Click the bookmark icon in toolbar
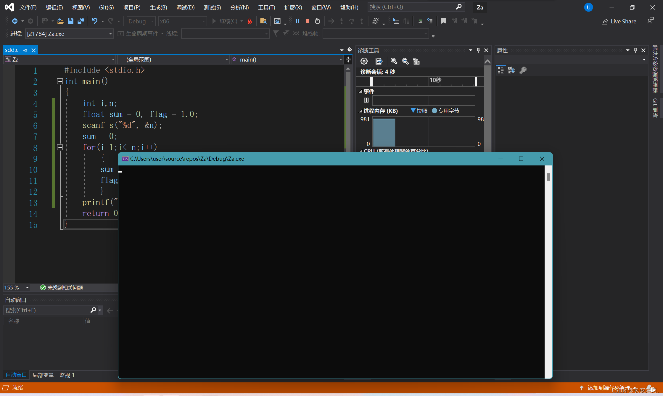The image size is (663, 396). (443, 21)
